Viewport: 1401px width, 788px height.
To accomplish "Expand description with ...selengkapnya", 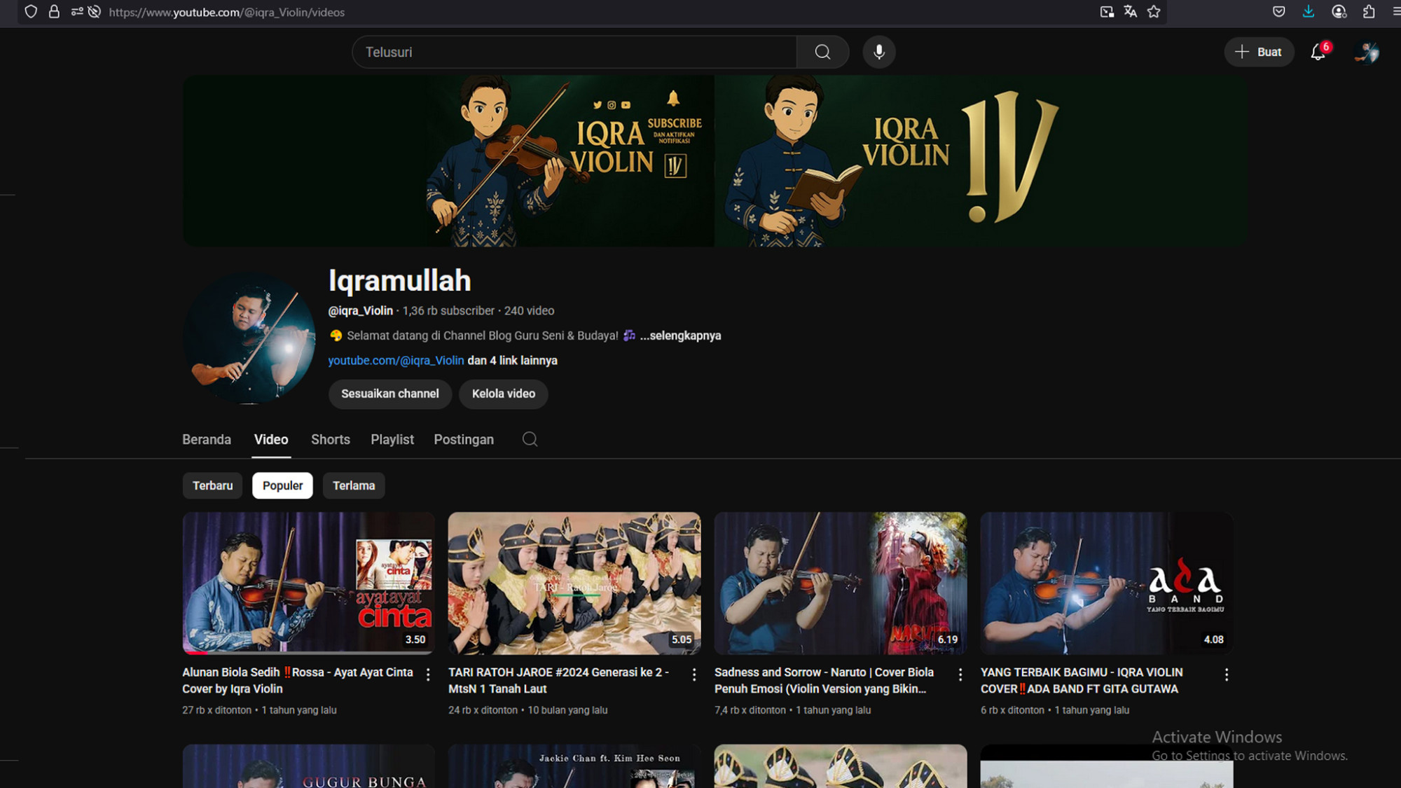I will pyautogui.click(x=680, y=336).
